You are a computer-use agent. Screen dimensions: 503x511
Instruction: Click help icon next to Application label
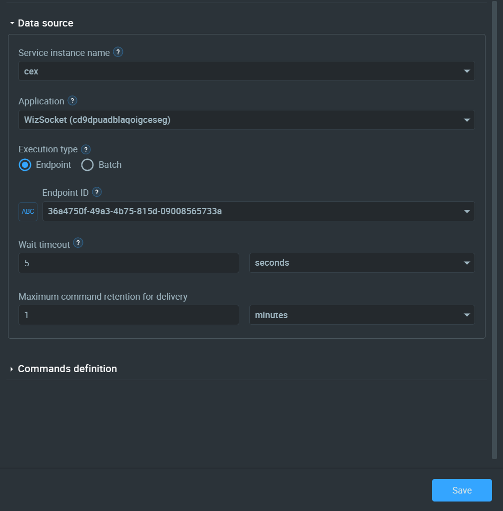point(72,101)
